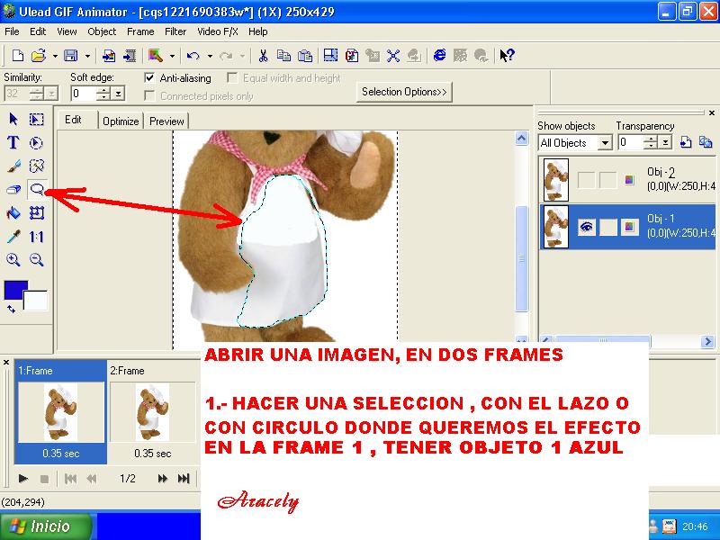Click the Windows Inicio start button
This screenshot has width=720, height=540.
click(47, 526)
